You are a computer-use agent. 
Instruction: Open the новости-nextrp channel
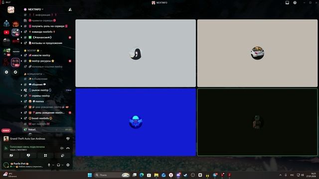pos(47,55)
